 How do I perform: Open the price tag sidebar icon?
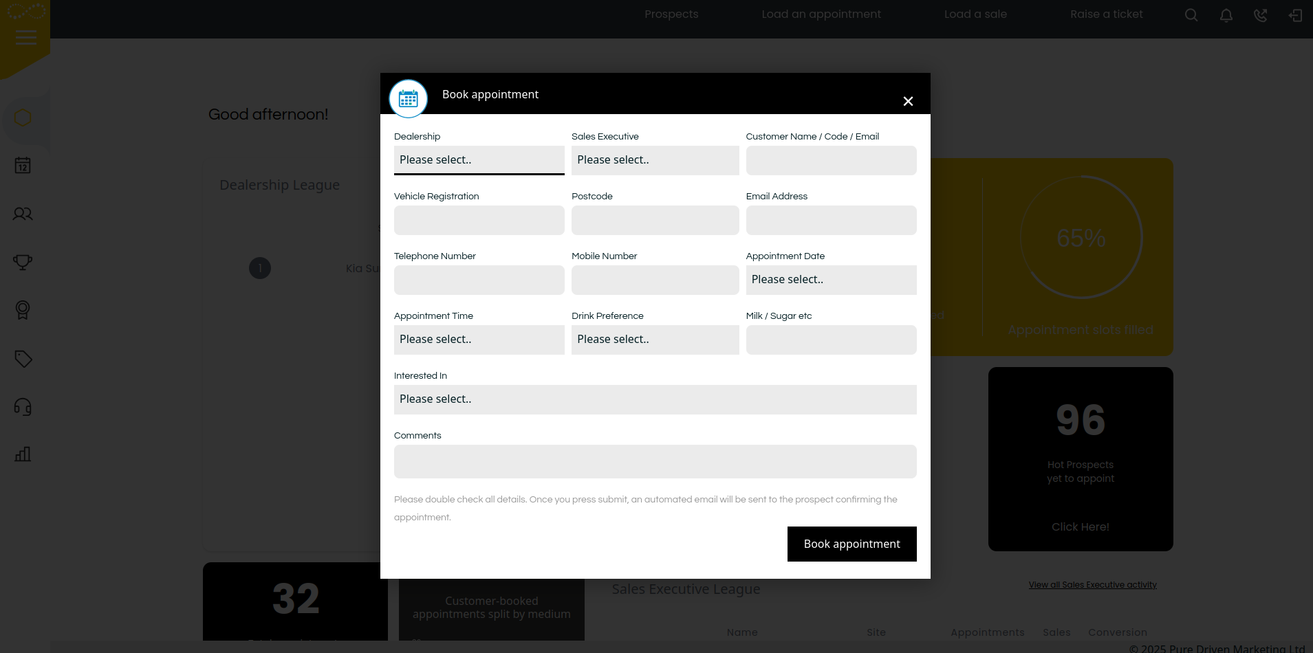(x=23, y=359)
